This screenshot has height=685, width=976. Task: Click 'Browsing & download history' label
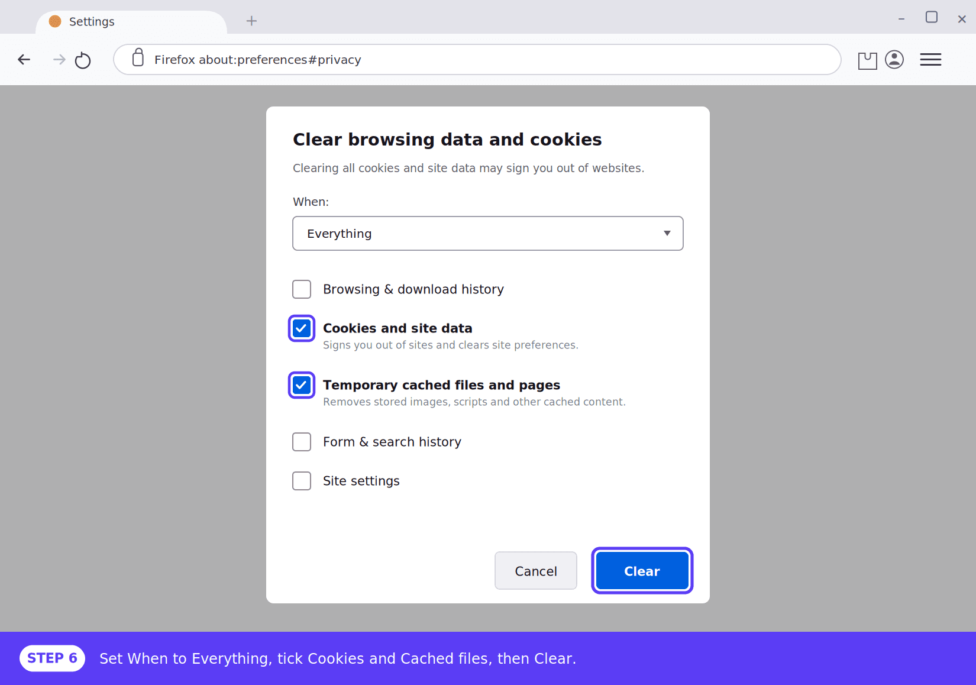(413, 289)
